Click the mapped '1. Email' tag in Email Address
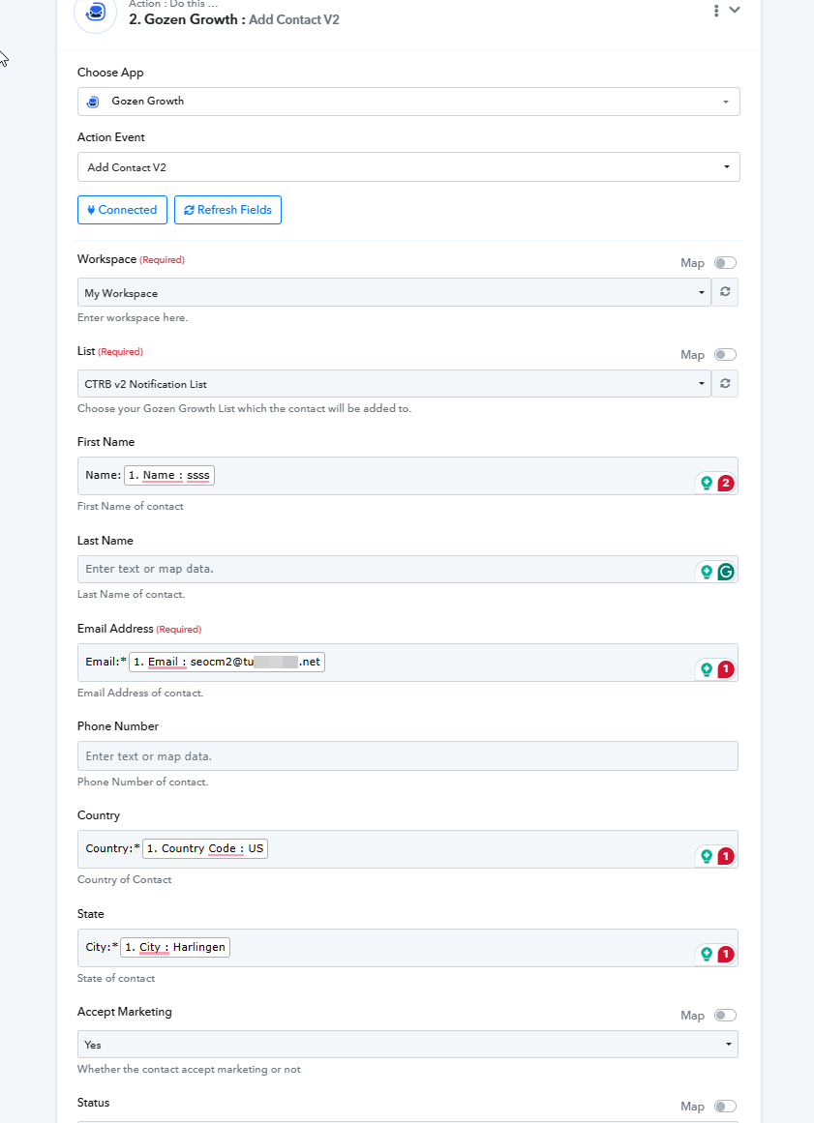814x1123 pixels. (227, 662)
